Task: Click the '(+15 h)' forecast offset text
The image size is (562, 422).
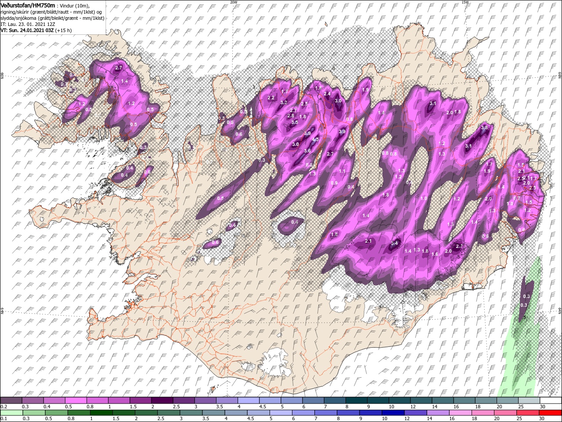Action: click(x=64, y=31)
